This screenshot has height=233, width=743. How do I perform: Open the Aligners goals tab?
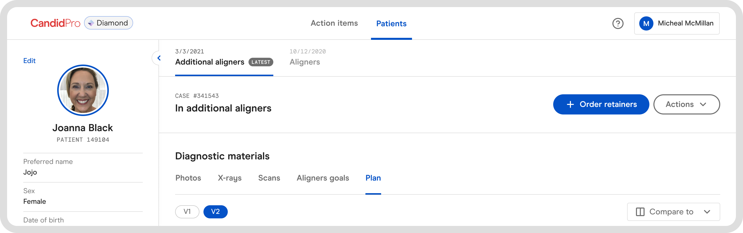click(322, 178)
